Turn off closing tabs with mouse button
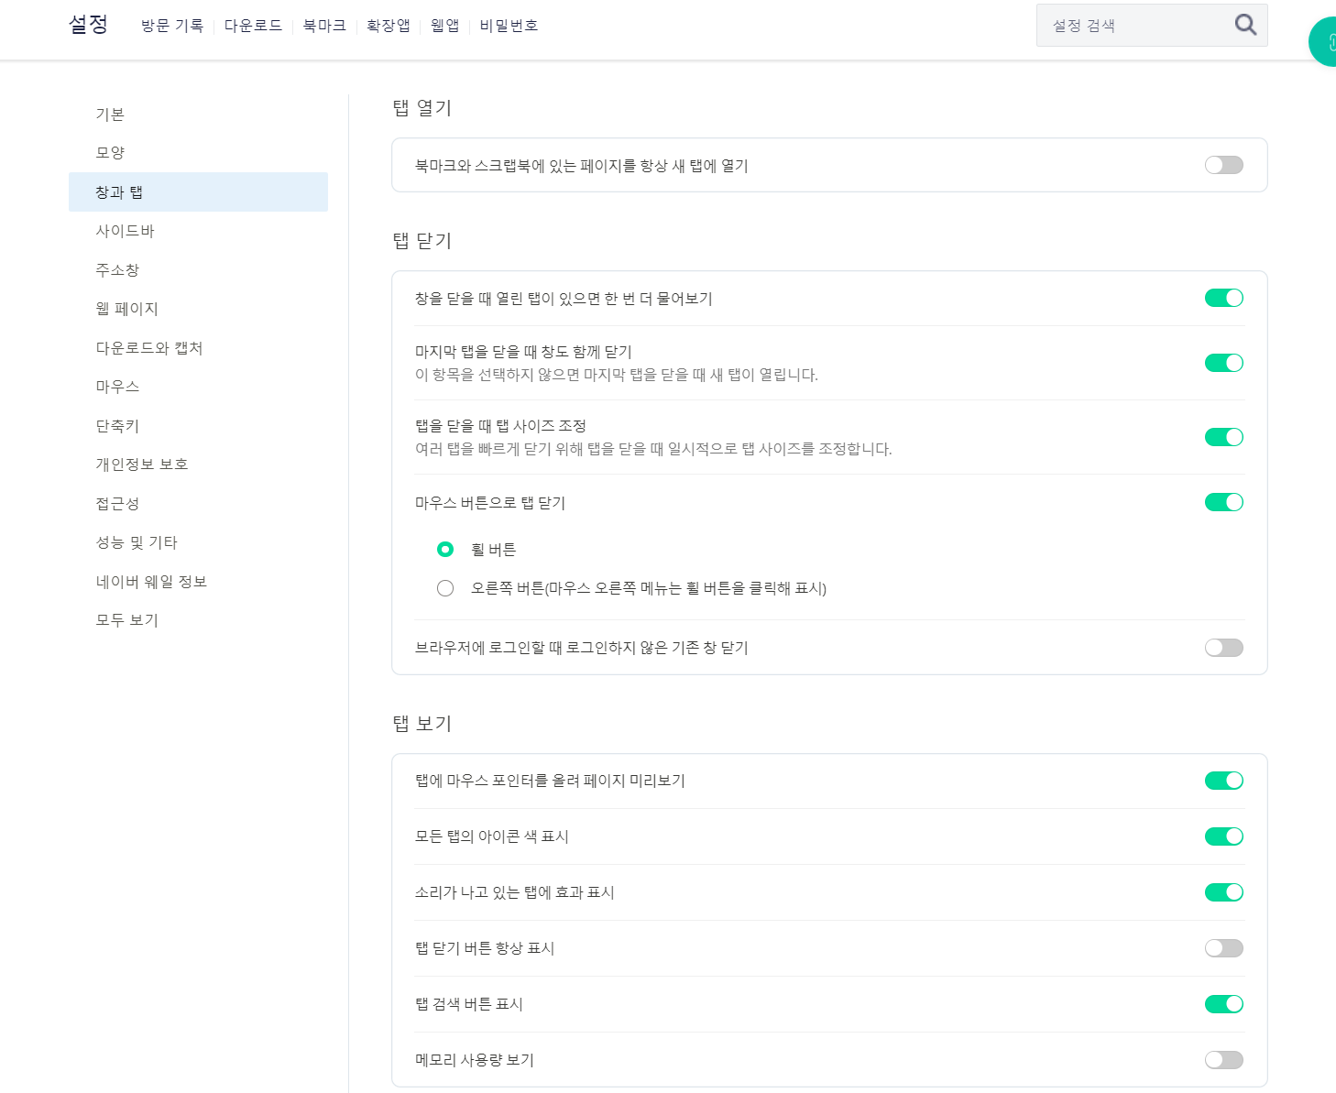The image size is (1336, 1093). point(1223,502)
